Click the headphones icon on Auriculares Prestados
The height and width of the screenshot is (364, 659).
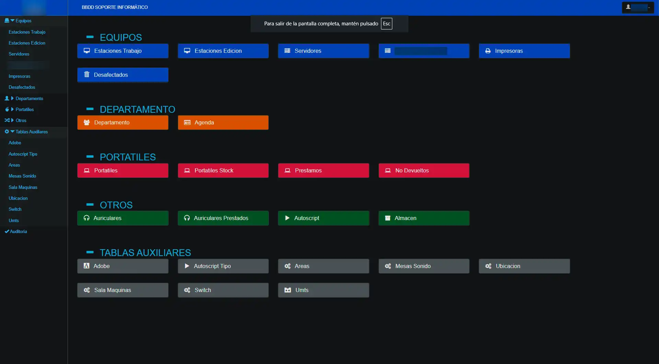click(187, 218)
